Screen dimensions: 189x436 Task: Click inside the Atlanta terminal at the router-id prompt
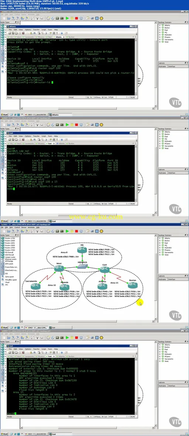[x=52, y=82]
